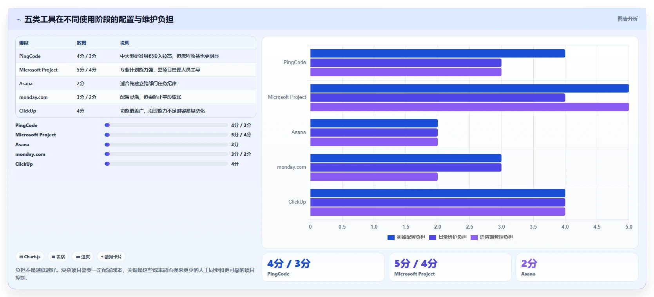
Task: Click the Microsoft Project 初始配置负担 chart bar
Action: pos(469,88)
